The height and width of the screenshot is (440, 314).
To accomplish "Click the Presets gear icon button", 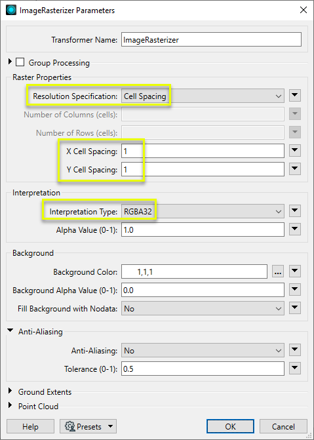I will 88,426.
